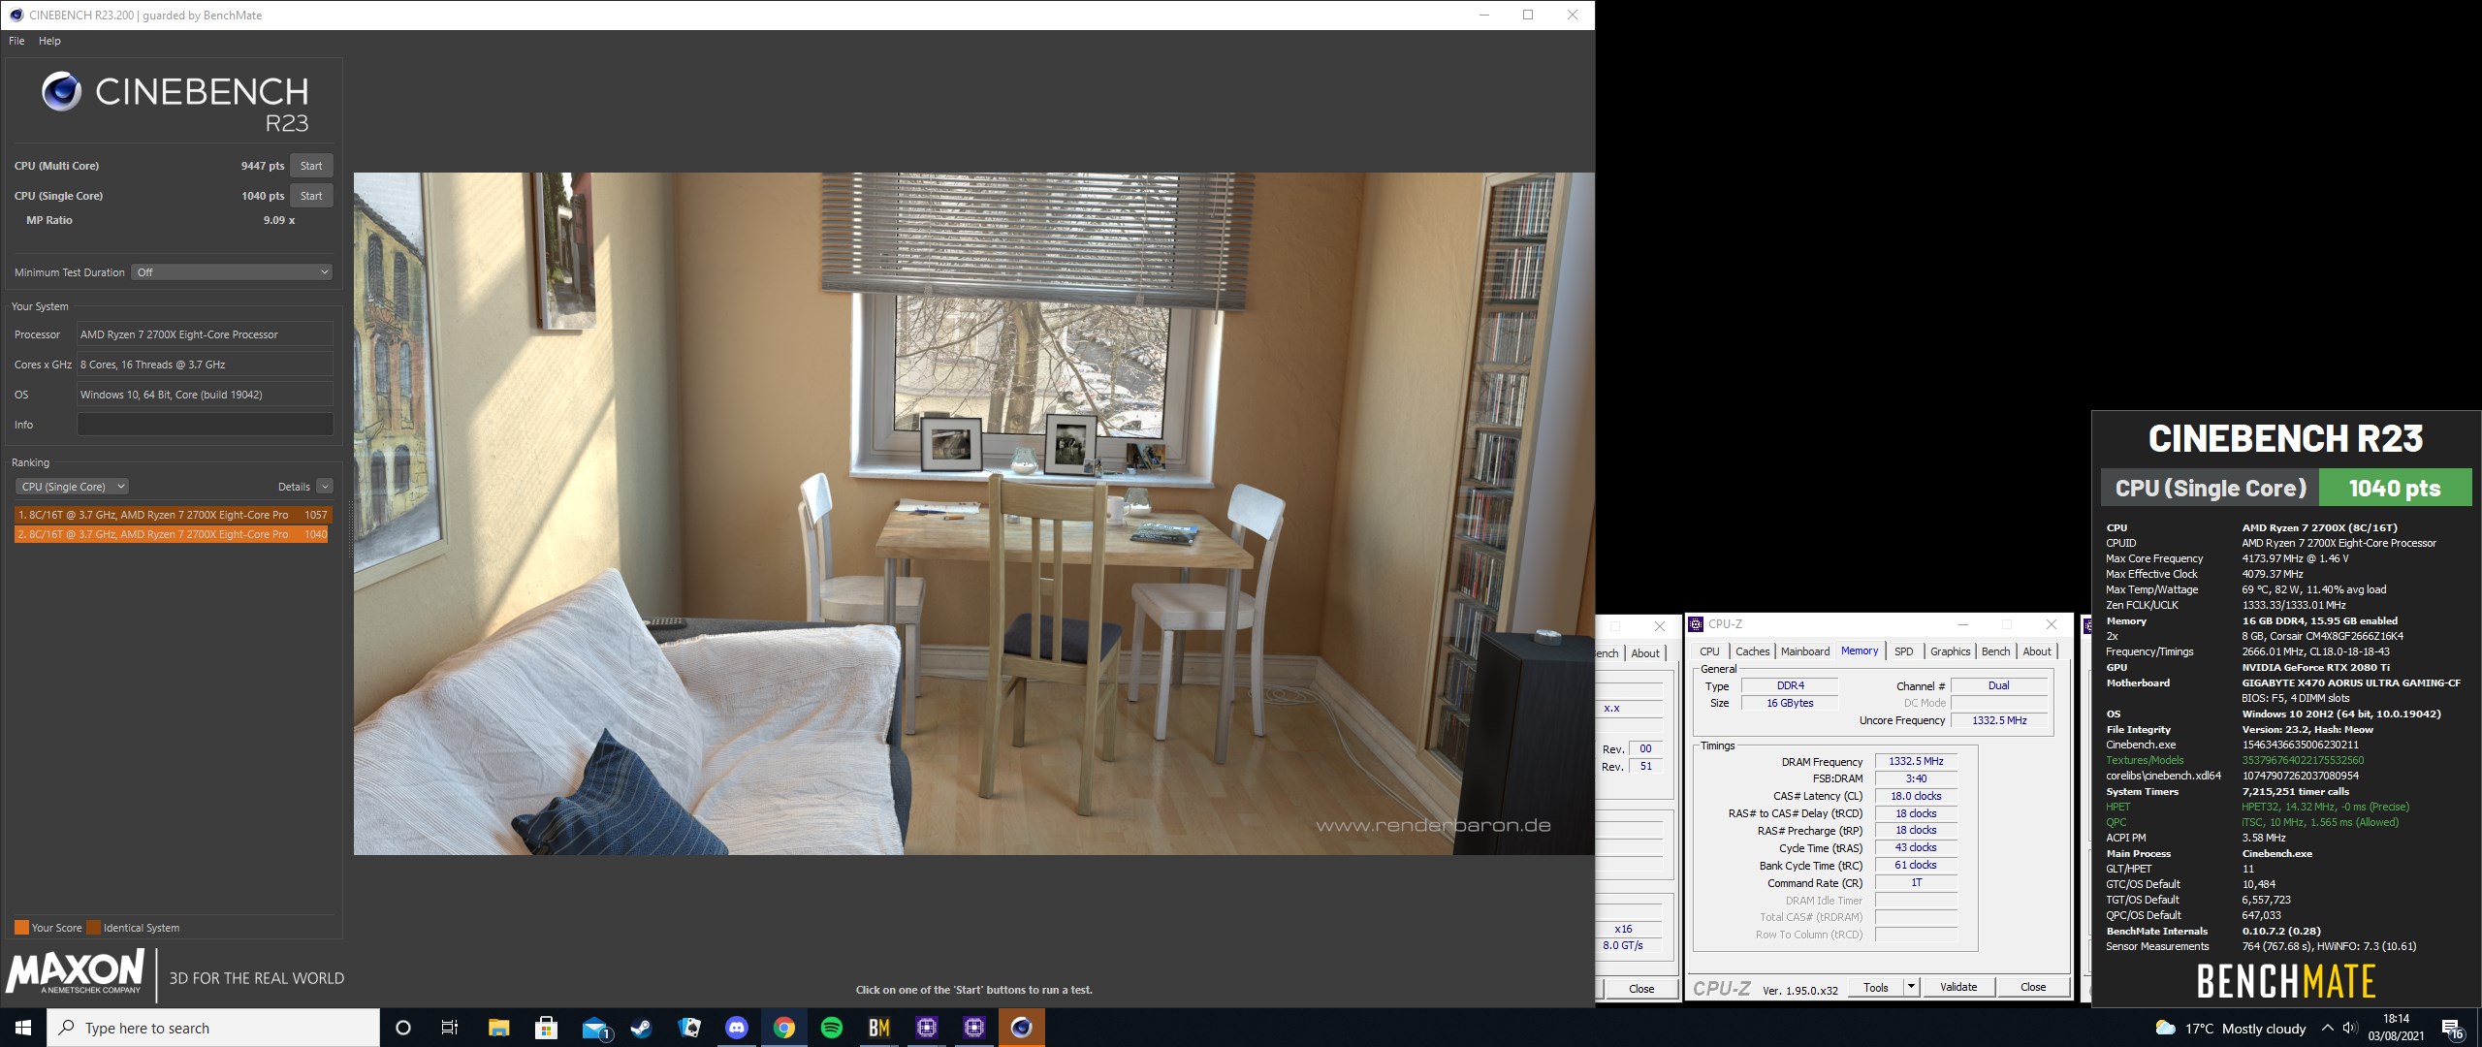Open the Minimum Test Duration dropdown
The height and width of the screenshot is (1047, 2482).
233,272
